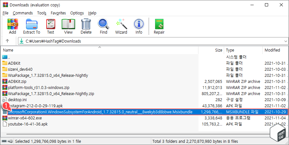
Task: Select platform-tools_r31.0.3-windows.zip file name
Action: point(39,87)
